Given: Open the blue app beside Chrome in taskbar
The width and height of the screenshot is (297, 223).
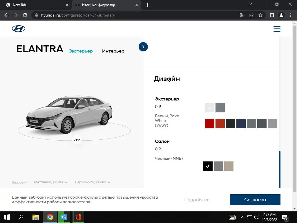Looking at the screenshot, I should 64,217.
